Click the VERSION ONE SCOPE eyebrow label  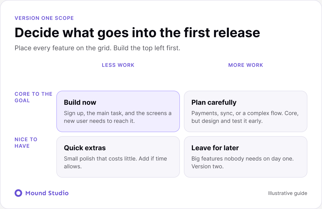[x=44, y=18]
